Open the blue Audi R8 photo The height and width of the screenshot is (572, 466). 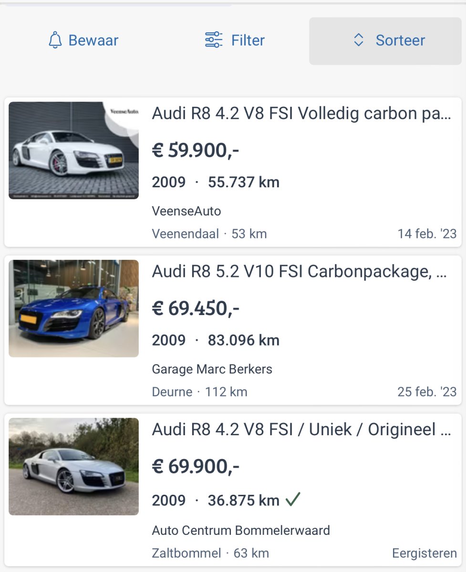73,308
